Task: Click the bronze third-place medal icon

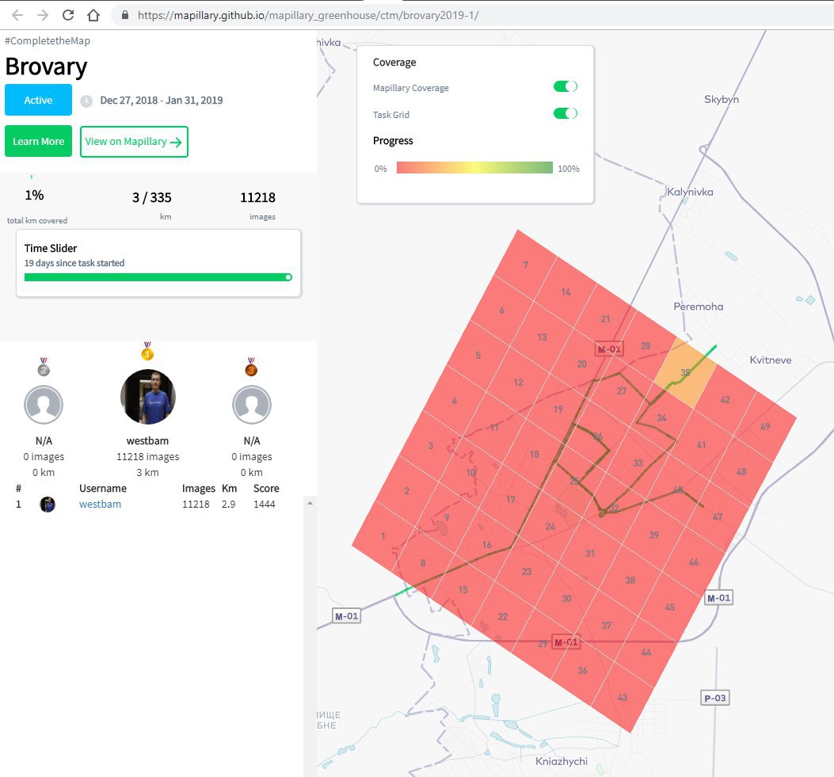Action: pos(251,367)
